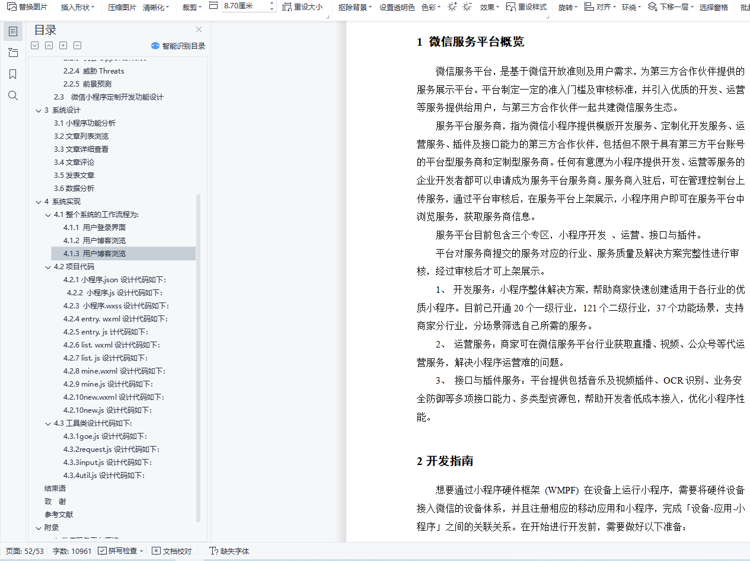
Task: Select '4.1.1 用户登录界面' outline entry
Action: click(x=94, y=228)
